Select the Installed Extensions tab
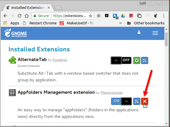Image resolution: width=170 pixels, height=127 pixels. (x=28, y=7)
